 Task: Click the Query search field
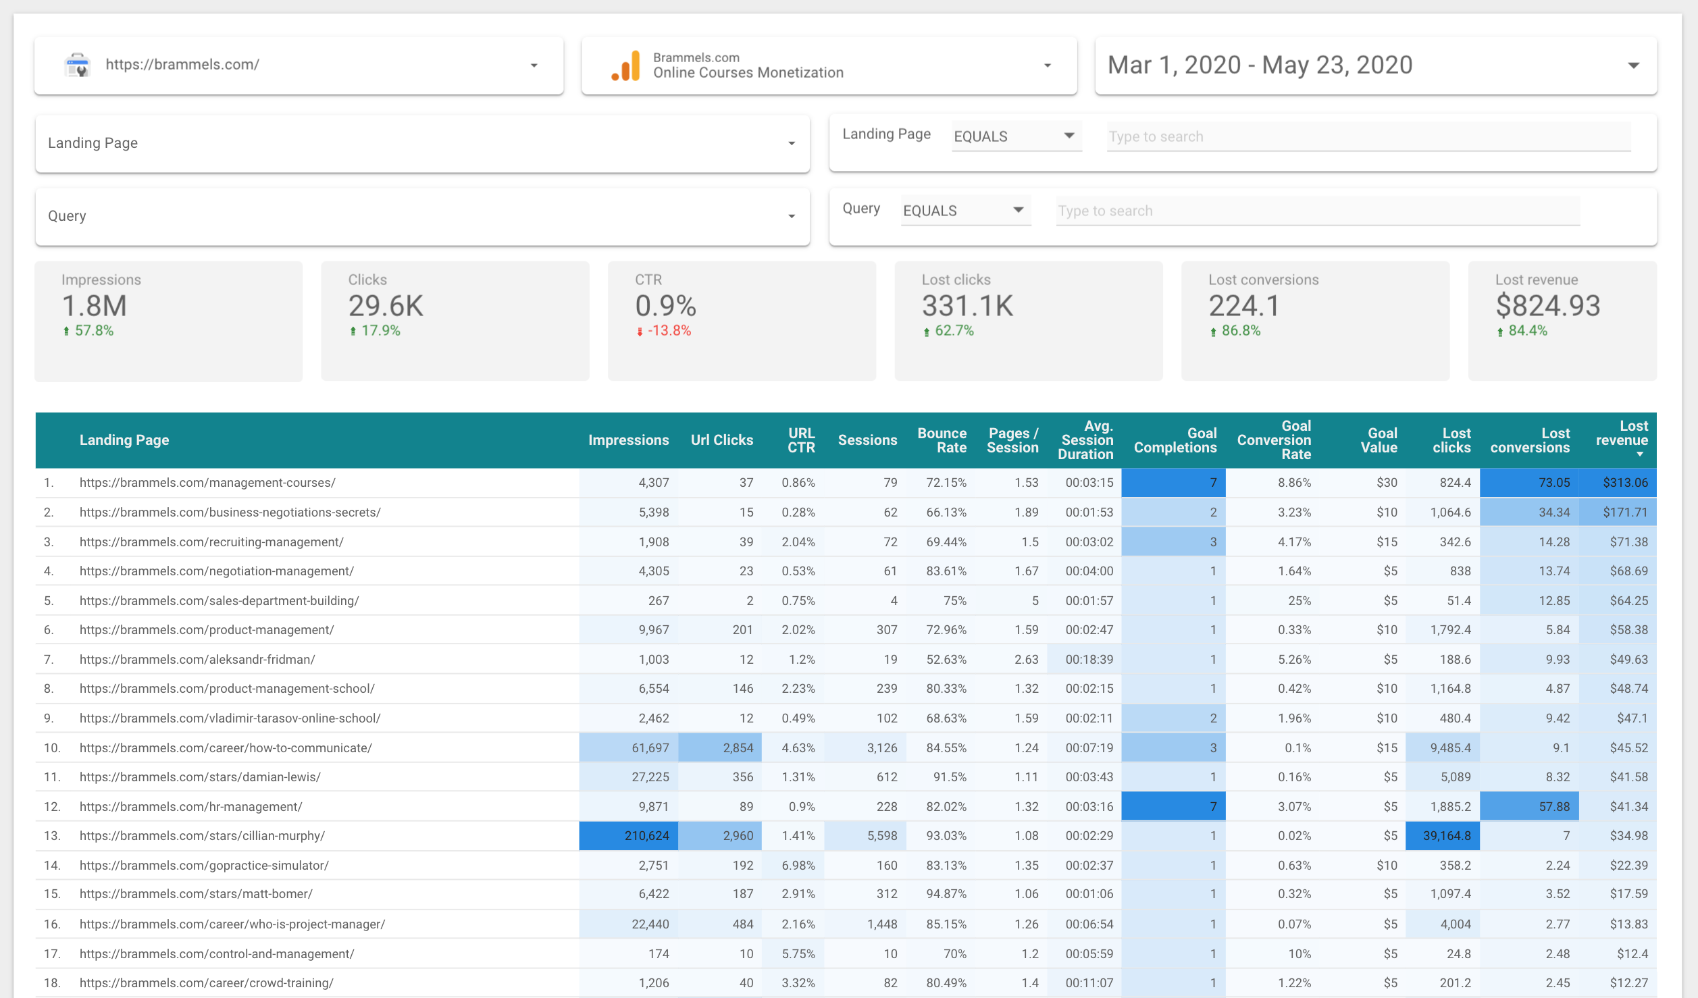(1317, 211)
